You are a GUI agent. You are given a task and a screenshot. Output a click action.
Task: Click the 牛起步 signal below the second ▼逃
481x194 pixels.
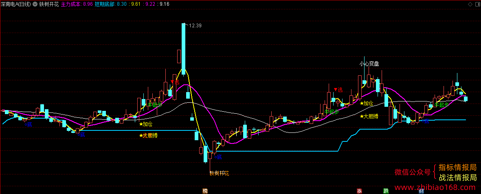click(x=332, y=112)
